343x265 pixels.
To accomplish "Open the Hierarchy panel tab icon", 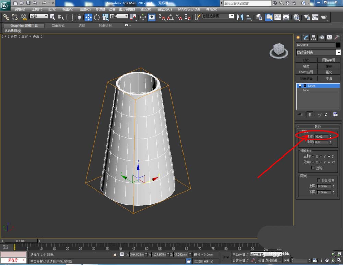I will click(314, 37).
